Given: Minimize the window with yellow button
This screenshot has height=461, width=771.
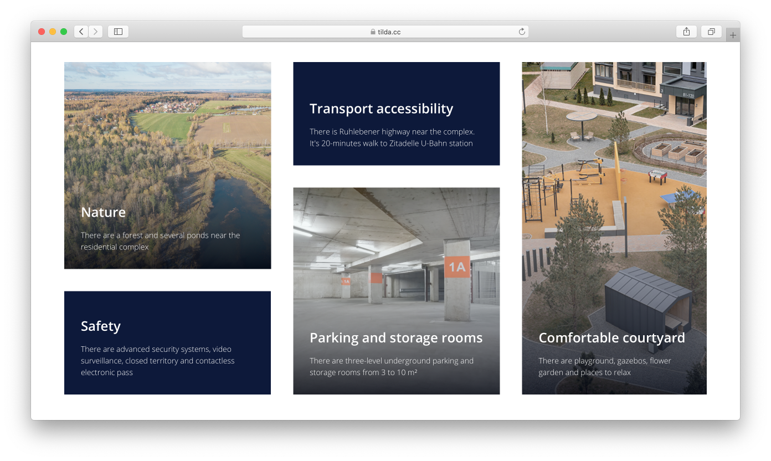Looking at the screenshot, I should point(53,32).
